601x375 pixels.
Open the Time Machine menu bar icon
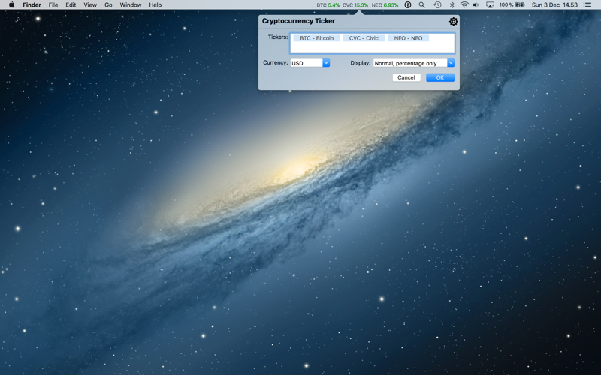pos(437,5)
